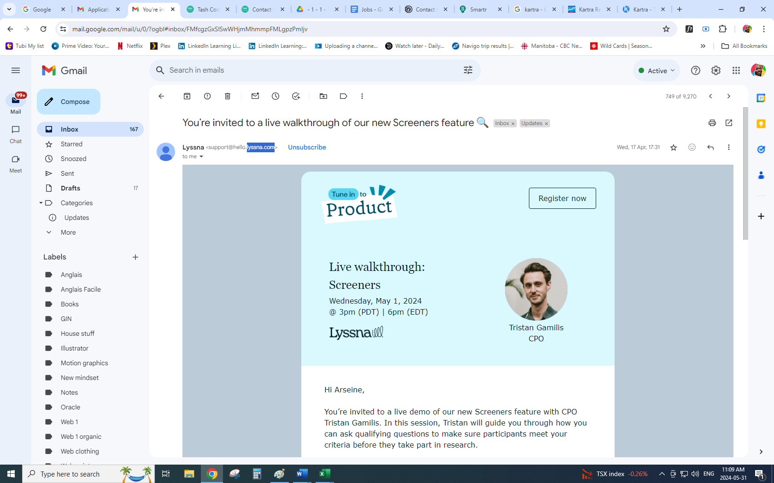Viewport: 774px width, 483px height.
Task: Mark the email as unread
Action: (x=255, y=96)
